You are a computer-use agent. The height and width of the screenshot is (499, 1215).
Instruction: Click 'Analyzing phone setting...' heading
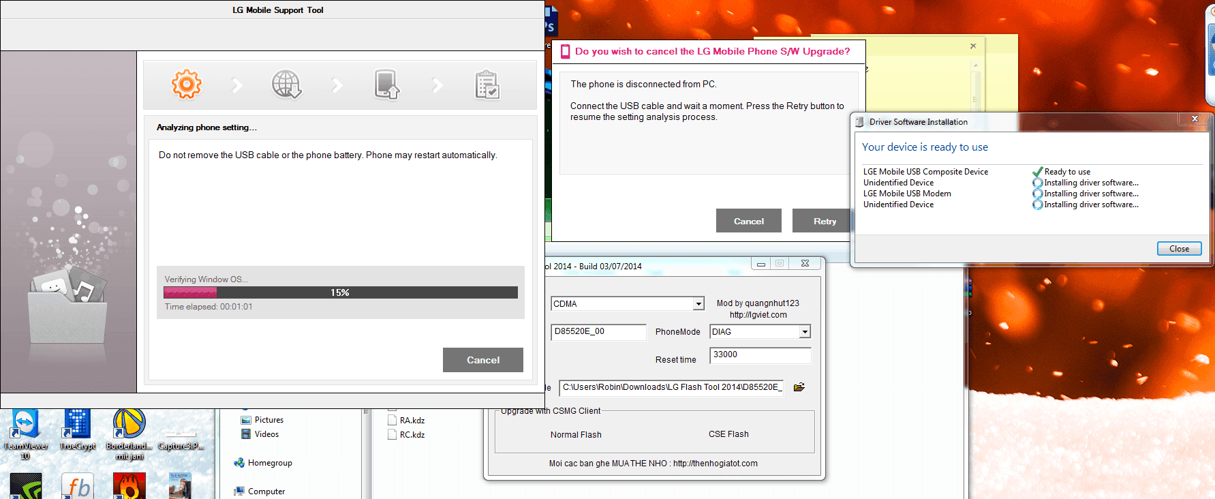[206, 127]
